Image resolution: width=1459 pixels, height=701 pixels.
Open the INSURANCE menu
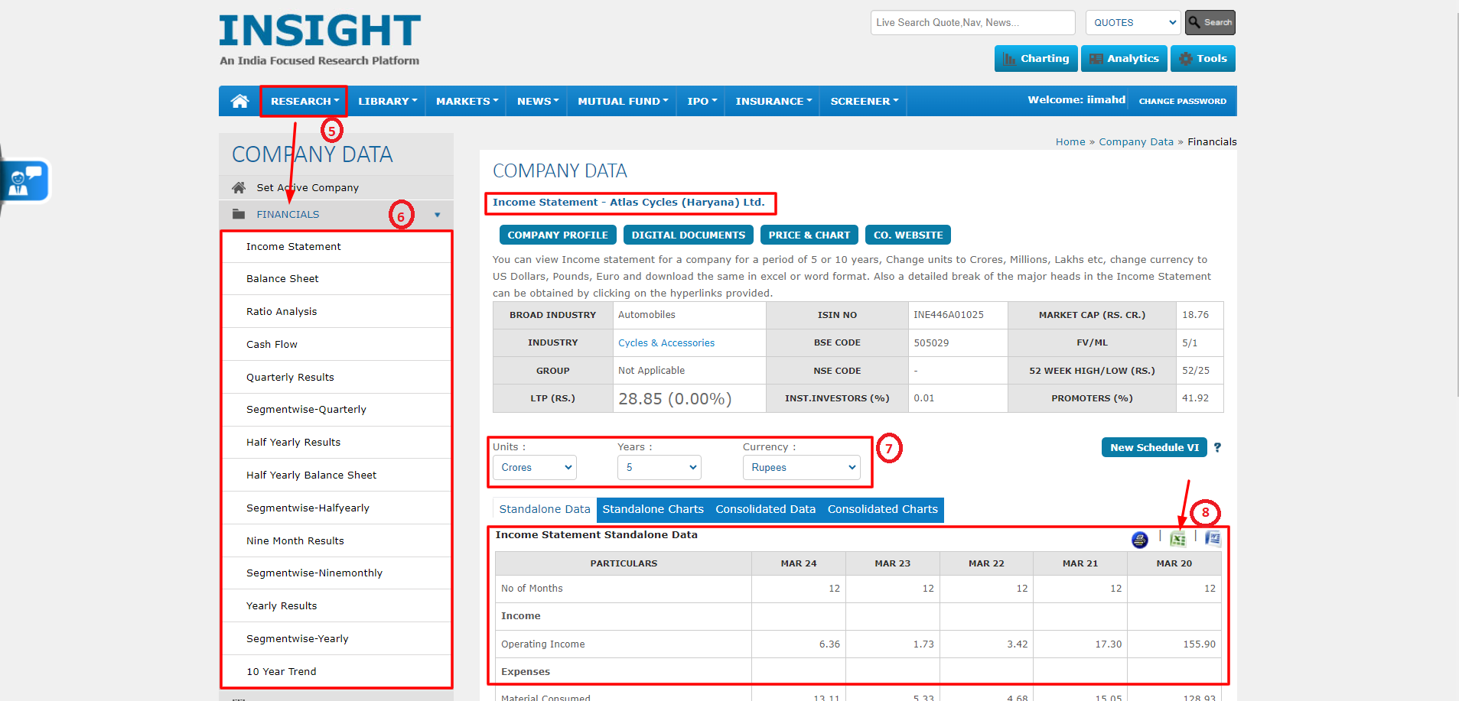pyautogui.click(x=773, y=101)
